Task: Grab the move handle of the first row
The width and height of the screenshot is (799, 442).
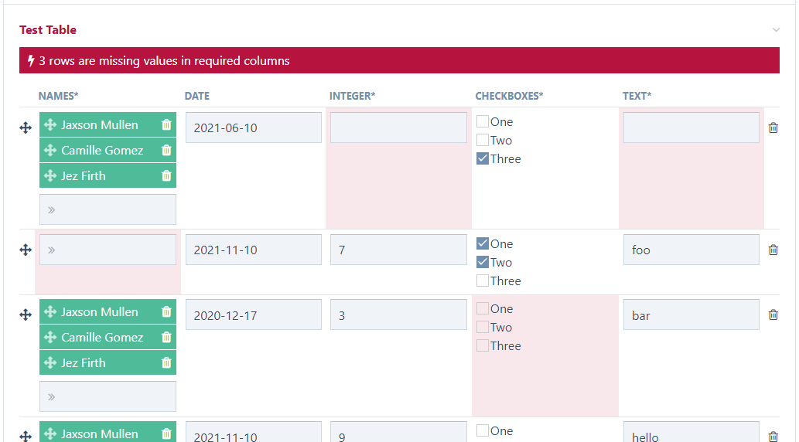Action: (x=26, y=127)
